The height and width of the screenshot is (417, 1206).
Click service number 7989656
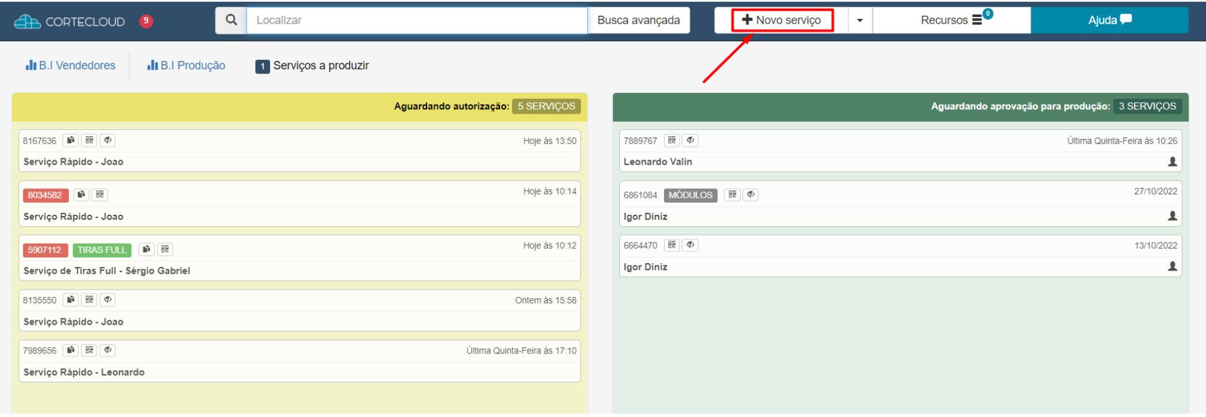[40, 350]
